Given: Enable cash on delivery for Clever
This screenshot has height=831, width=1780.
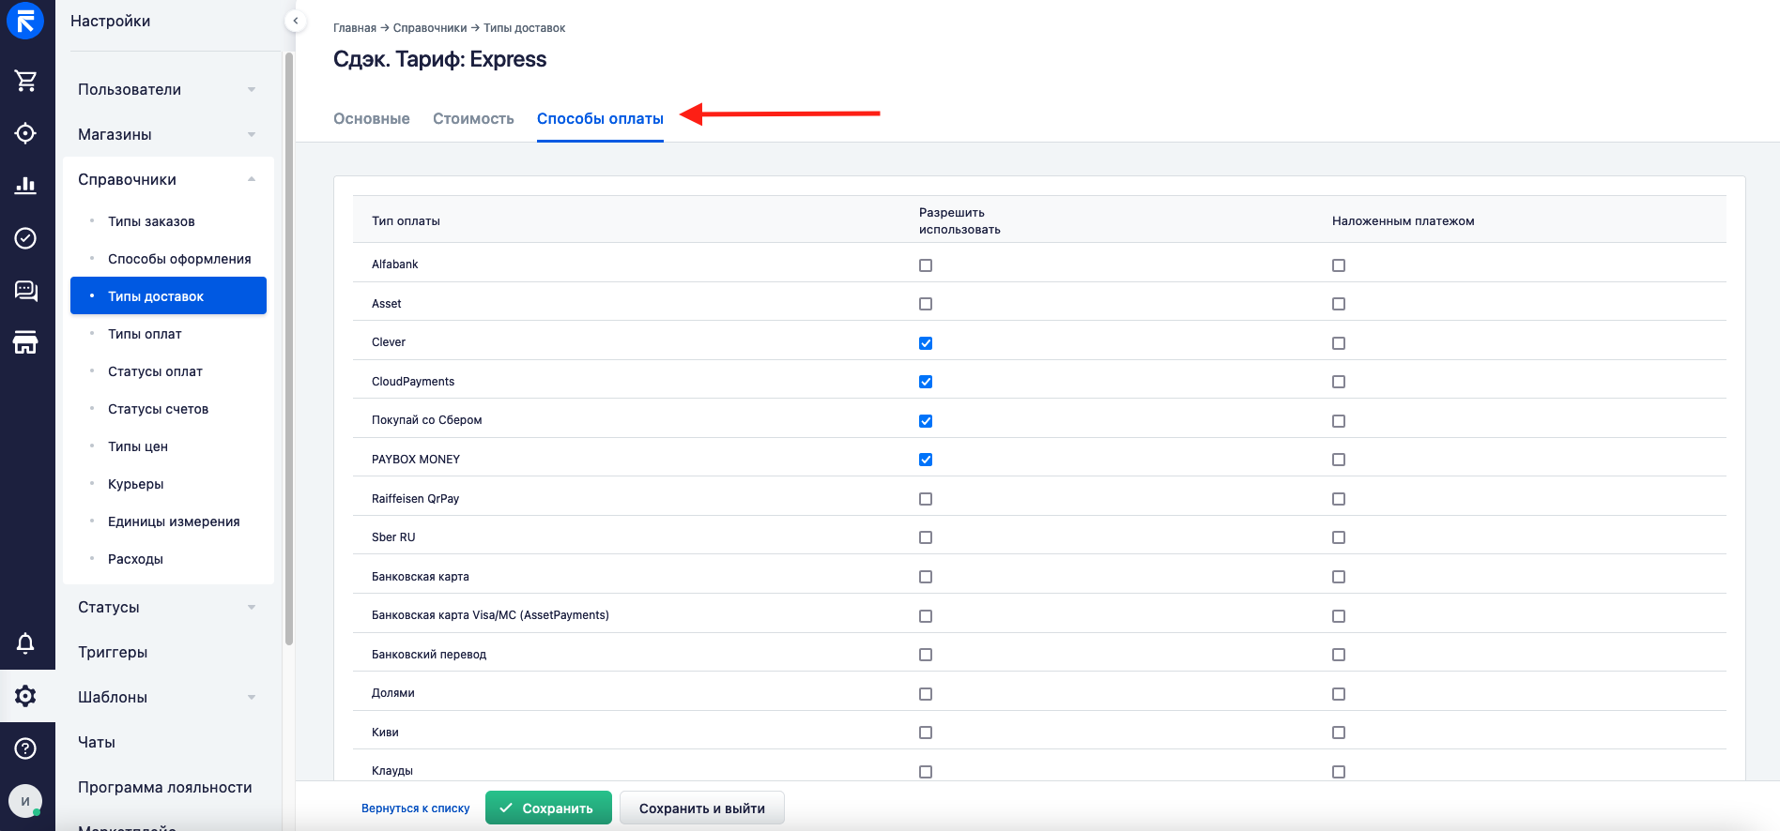Looking at the screenshot, I should click(1339, 343).
